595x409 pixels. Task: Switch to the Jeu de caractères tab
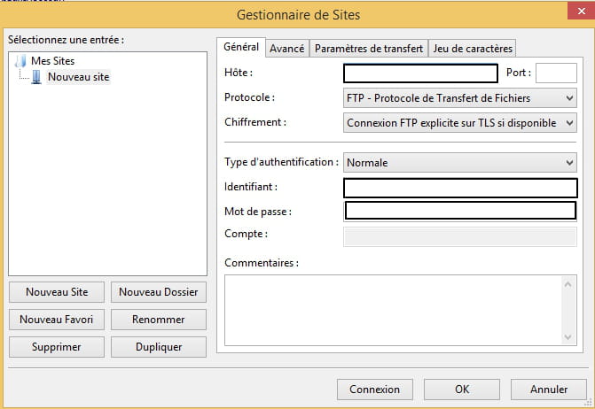tap(473, 49)
